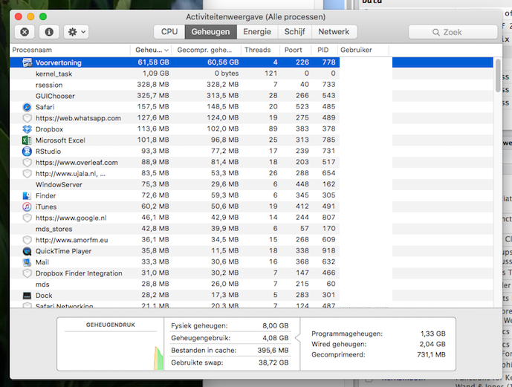The height and width of the screenshot is (387, 512).
Task: Click the 61,58 GB memory value
Action: click(x=153, y=62)
